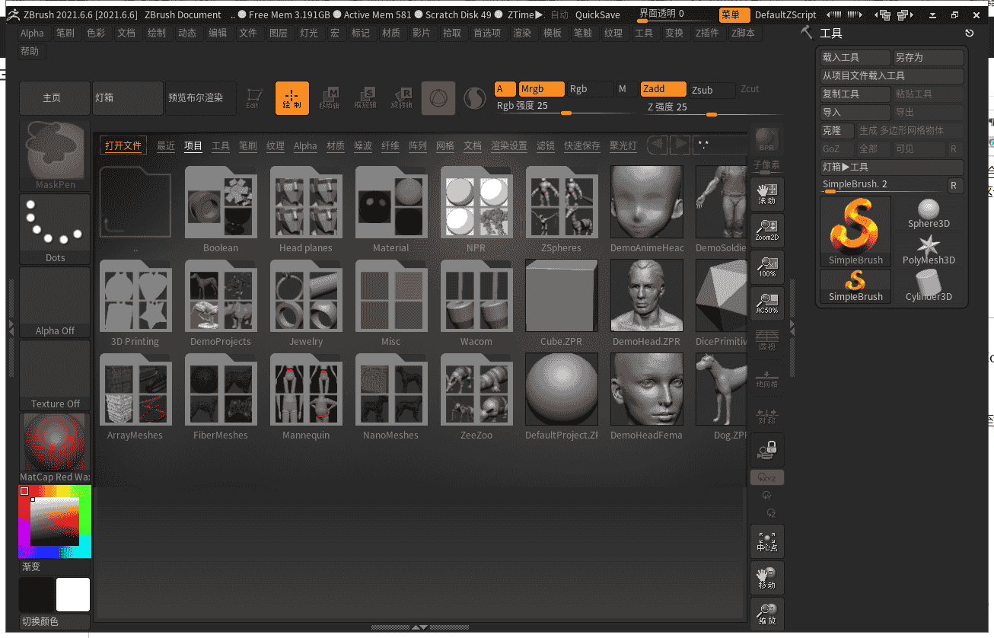Click the MaskPen brush icon

(x=54, y=151)
